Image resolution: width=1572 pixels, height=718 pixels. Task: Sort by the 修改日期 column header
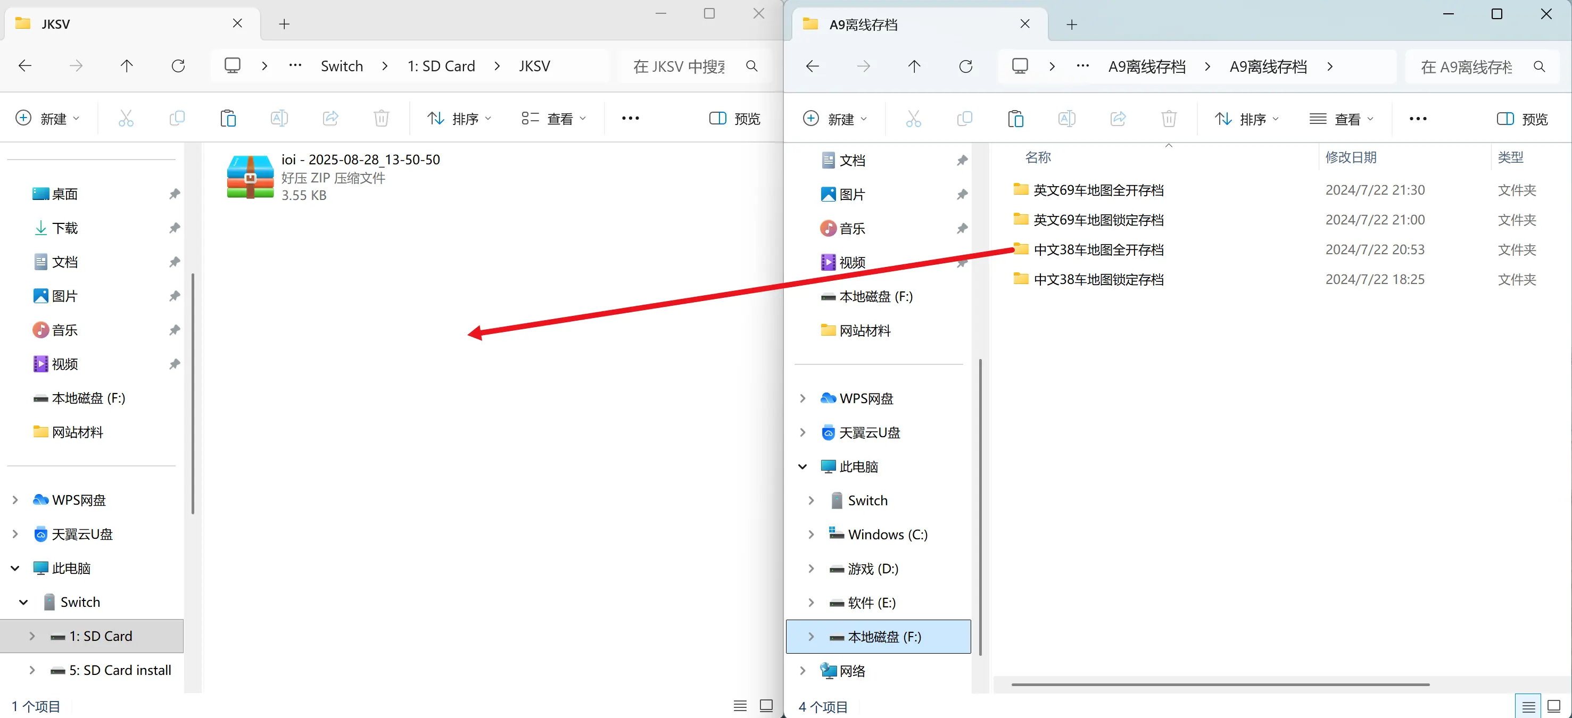pos(1351,157)
